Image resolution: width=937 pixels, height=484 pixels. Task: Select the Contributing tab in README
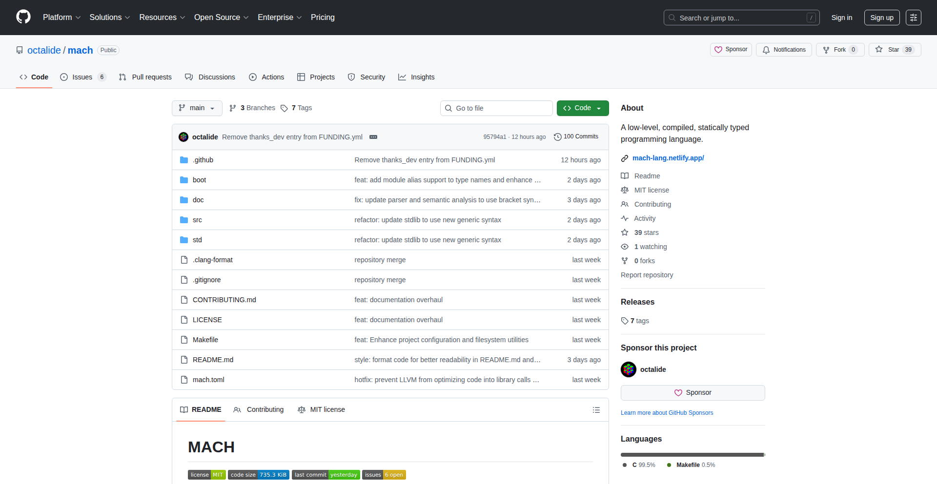pyautogui.click(x=259, y=410)
